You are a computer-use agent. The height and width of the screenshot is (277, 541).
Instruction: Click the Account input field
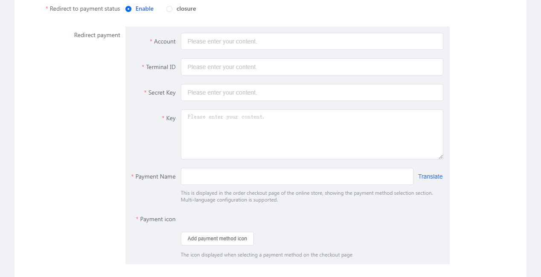pyautogui.click(x=311, y=41)
